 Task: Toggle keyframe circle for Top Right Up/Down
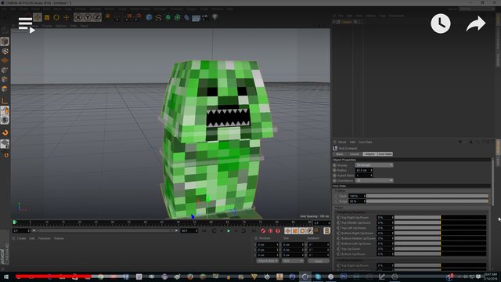coord(339,218)
